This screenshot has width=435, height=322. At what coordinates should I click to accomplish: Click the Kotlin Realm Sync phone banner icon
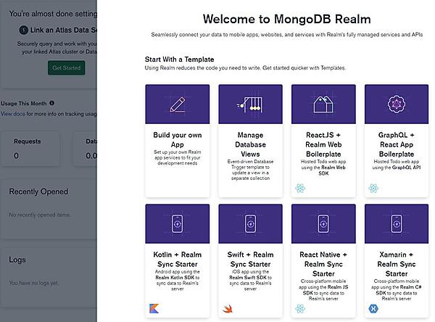coord(177,224)
